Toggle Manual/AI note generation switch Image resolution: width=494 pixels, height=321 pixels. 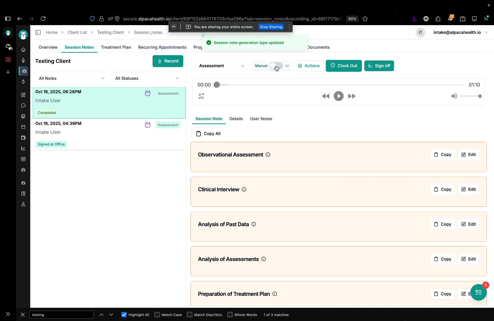point(276,66)
